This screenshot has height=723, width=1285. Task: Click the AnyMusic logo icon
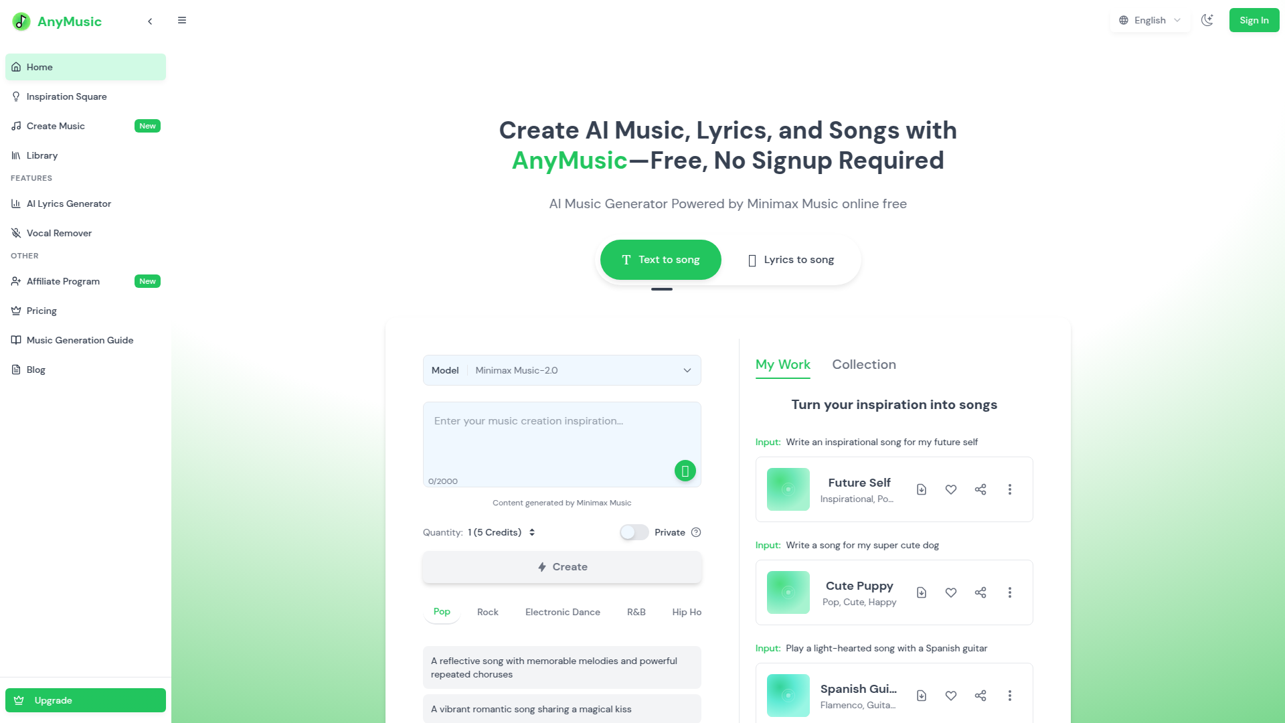(21, 21)
